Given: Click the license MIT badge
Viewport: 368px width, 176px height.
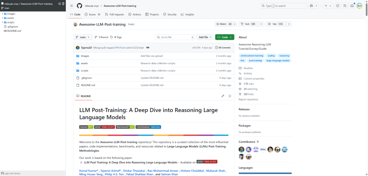Looking at the screenshot, I should tap(86, 127).
